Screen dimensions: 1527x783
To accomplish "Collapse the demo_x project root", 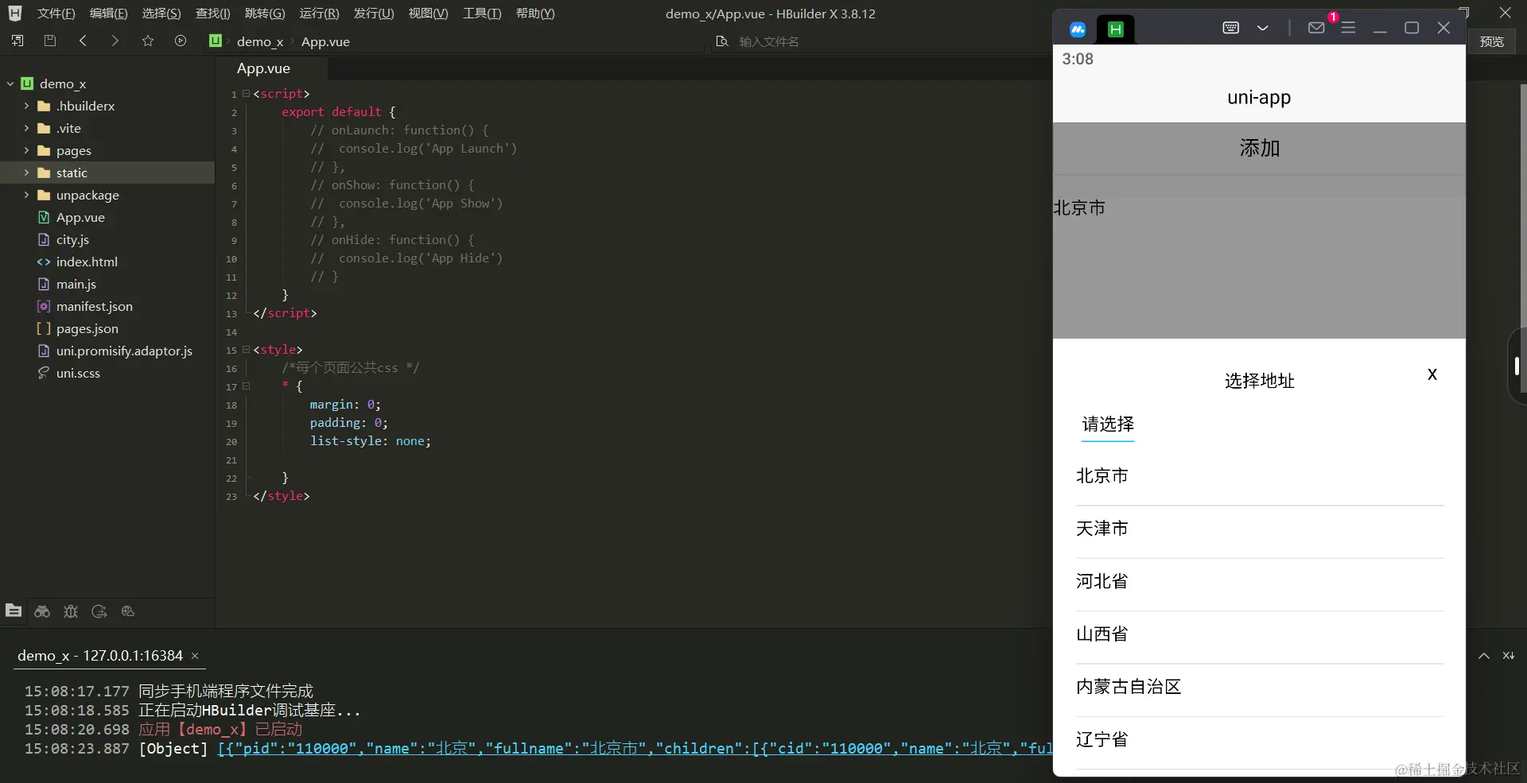I will click(10, 83).
